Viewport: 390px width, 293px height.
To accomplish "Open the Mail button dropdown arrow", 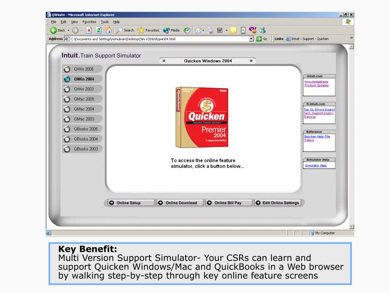I will 203,31.
